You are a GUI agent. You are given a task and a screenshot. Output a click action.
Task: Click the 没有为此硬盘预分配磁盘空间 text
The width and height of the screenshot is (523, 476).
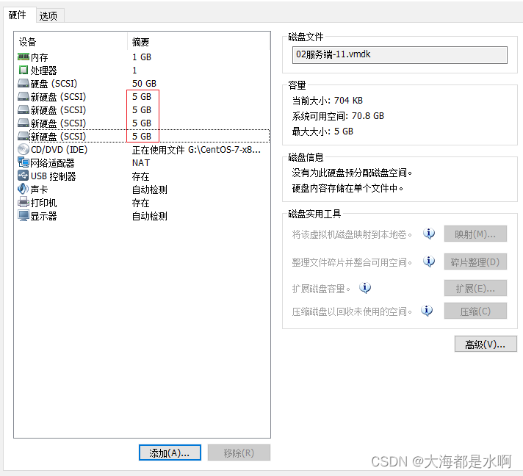tap(352, 173)
